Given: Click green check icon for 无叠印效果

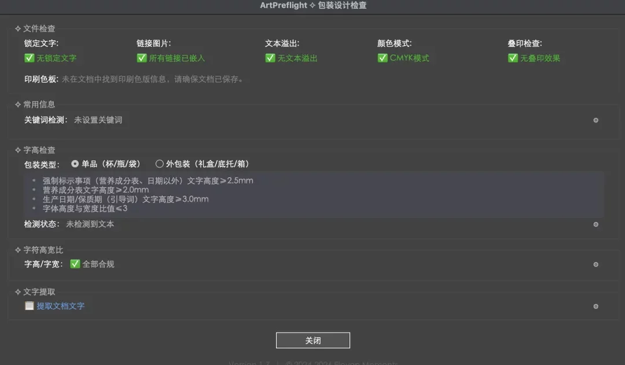Looking at the screenshot, I should 513,58.
